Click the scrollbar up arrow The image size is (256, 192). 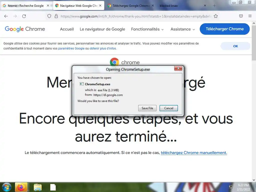(x=254, y=23)
